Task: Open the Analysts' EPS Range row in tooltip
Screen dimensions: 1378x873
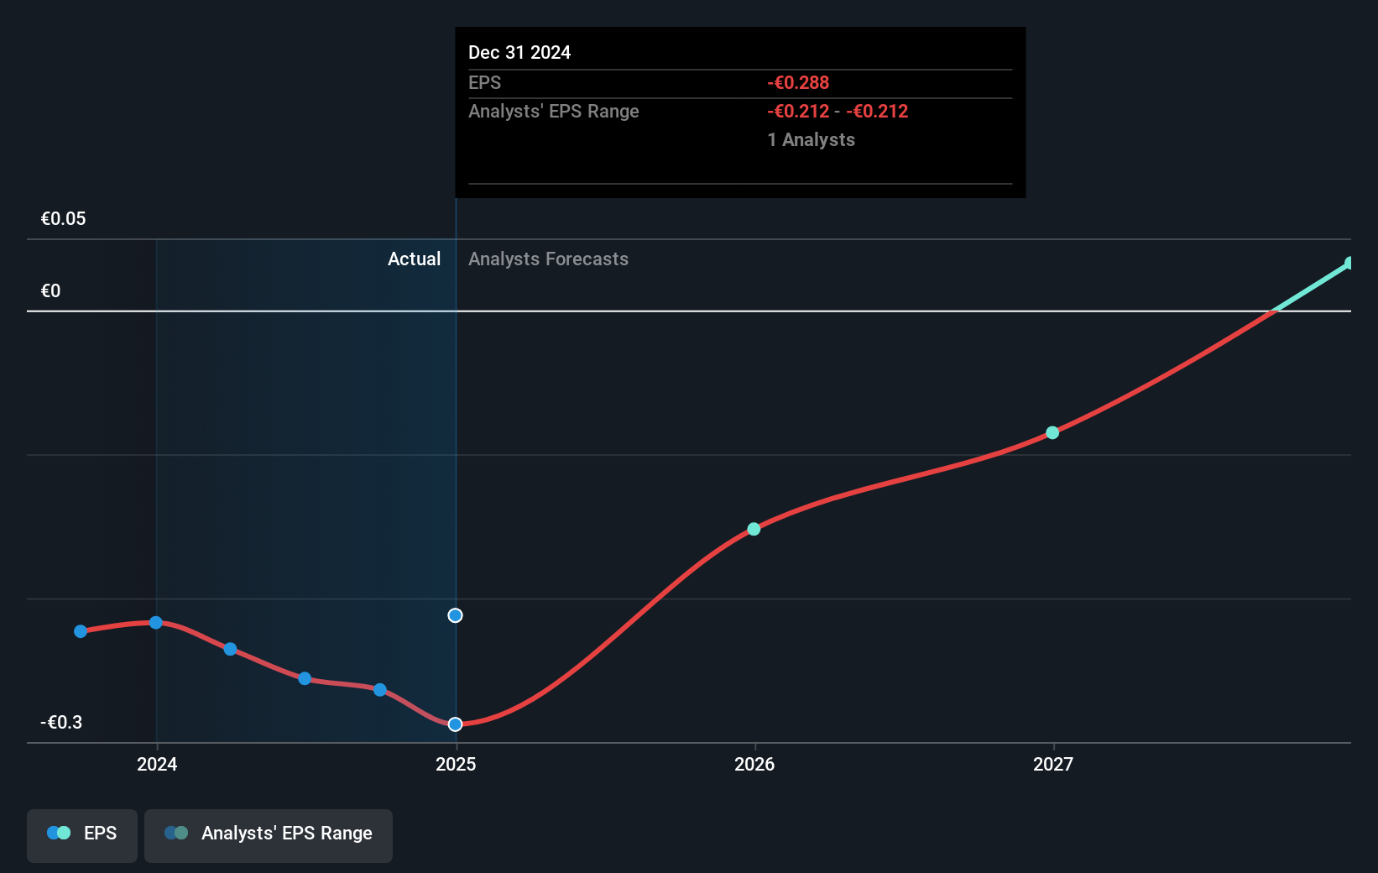Action: coord(554,111)
